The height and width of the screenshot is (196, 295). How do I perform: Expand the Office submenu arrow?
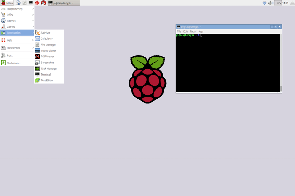(x=33, y=15)
